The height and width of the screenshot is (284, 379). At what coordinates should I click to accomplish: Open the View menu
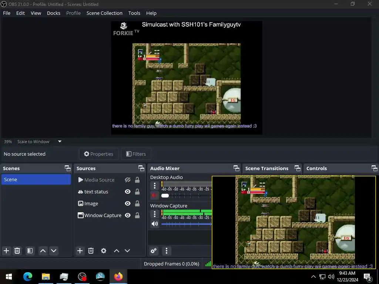point(36,13)
